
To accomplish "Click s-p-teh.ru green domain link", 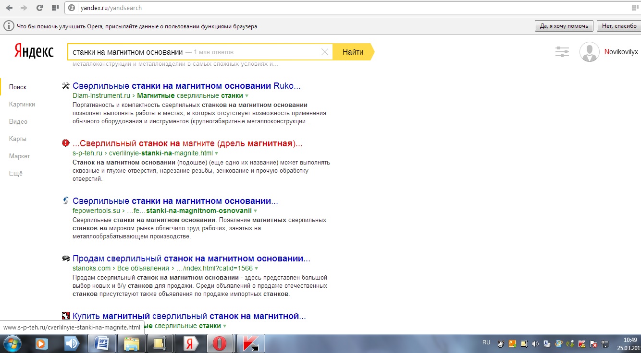I will click(x=87, y=153).
